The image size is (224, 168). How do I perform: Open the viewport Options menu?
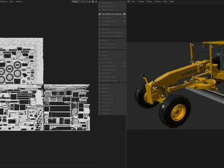(158, 1)
